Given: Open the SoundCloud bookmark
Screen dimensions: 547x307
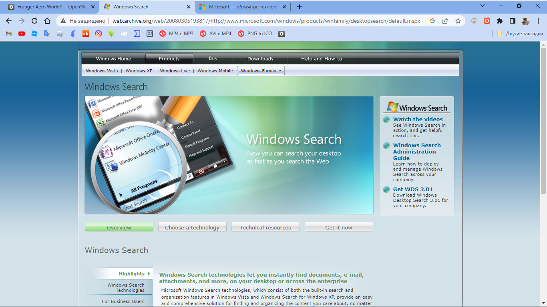Looking at the screenshot, I should click(86, 34).
